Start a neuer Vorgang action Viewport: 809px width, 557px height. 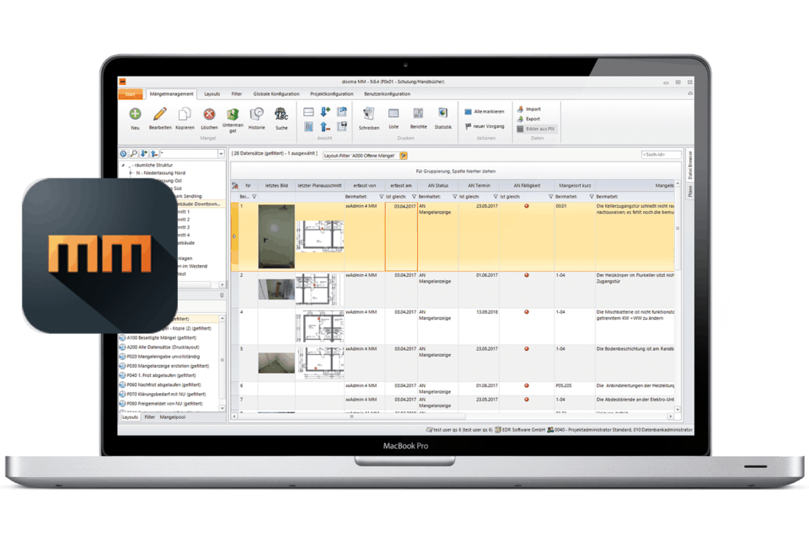tap(485, 126)
